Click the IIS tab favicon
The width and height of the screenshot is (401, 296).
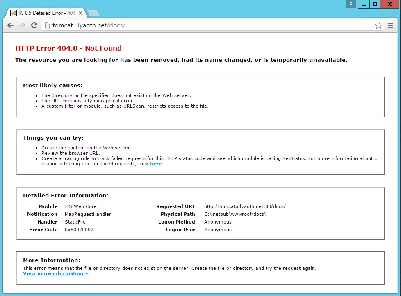pyautogui.click(x=14, y=13)
